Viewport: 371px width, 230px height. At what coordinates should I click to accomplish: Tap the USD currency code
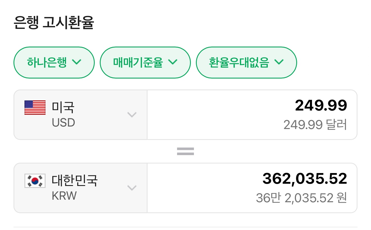click(64, 123)
